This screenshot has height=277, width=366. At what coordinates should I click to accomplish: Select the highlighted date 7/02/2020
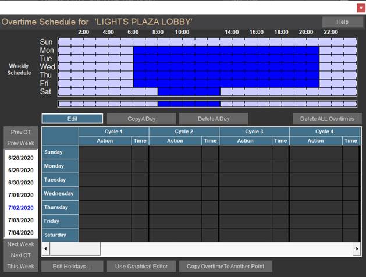point(20,208)
